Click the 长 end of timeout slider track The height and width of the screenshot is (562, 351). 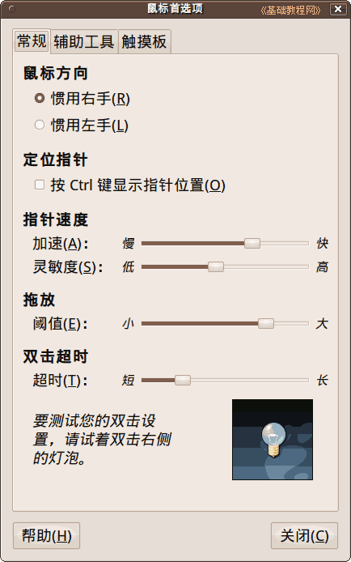click(302, 380)
